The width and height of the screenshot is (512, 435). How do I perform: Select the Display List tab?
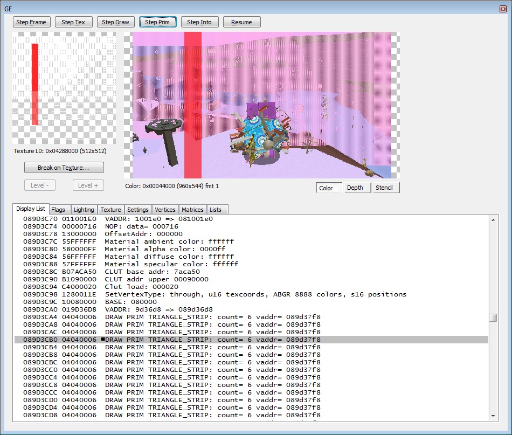pos(31,209)
